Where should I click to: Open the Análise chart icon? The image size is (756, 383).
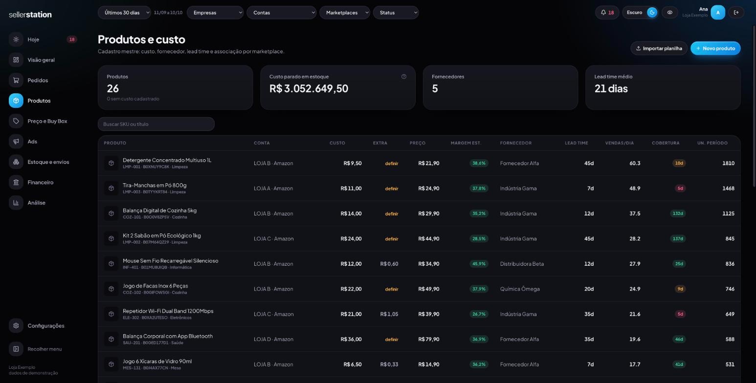click(16, 203)
